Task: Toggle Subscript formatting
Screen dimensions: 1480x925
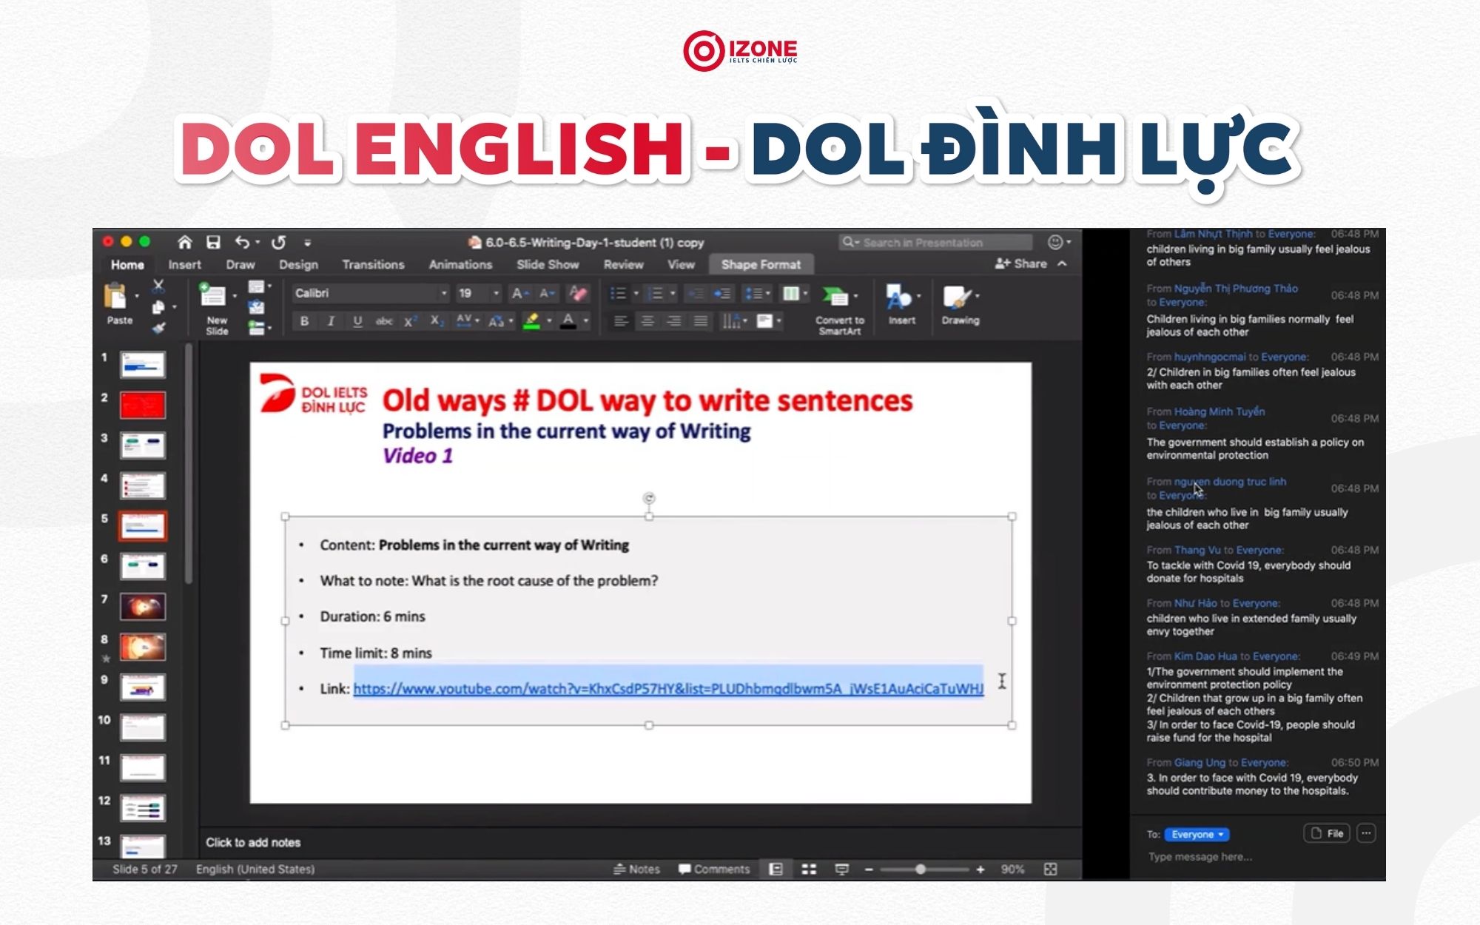Action: pyautogui.click(x=437, y=320)
